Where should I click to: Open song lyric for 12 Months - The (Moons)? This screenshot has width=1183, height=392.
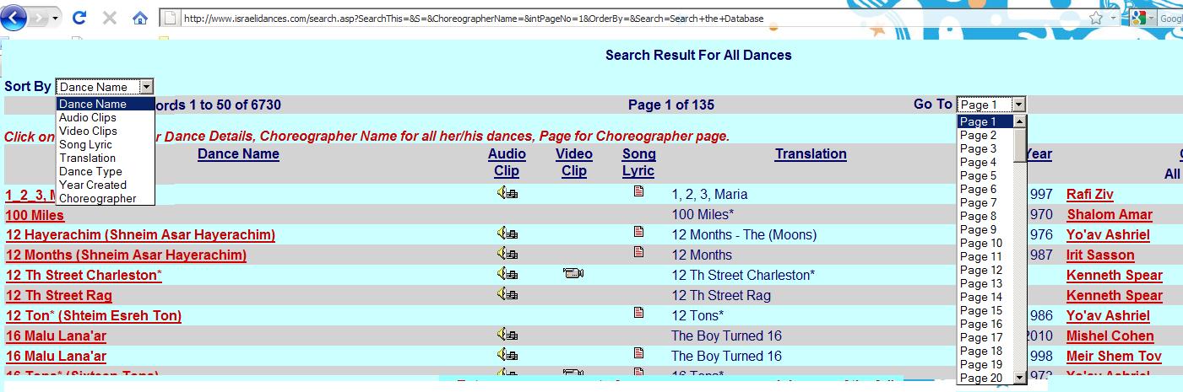click(x=638, y=232)
